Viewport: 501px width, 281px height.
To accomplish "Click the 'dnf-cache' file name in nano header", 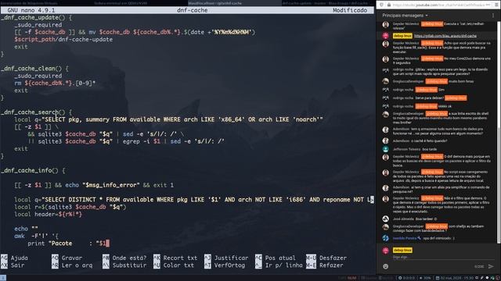I will coord(192,10).
